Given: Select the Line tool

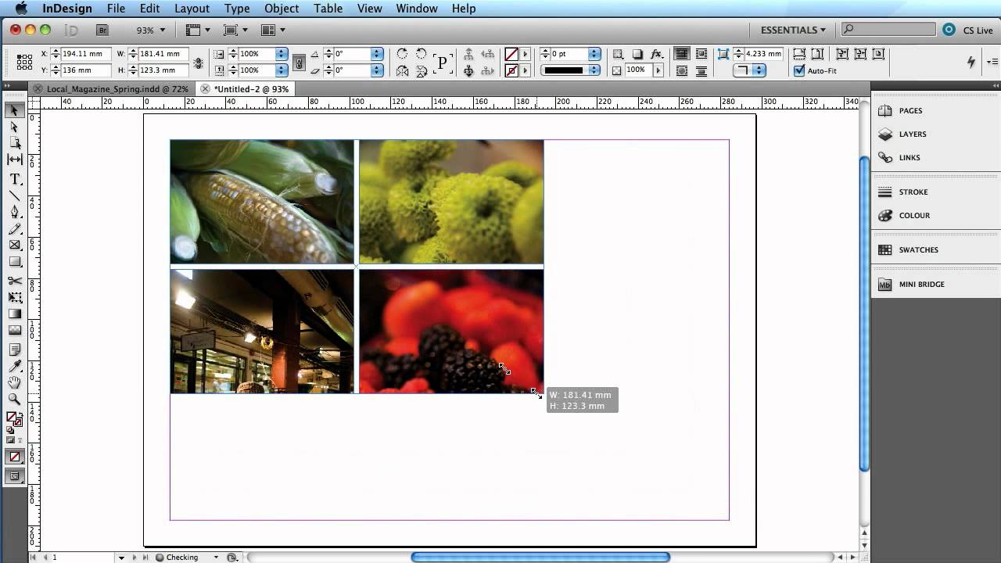Looking at the screenshot, I should [x=15, y=195].
